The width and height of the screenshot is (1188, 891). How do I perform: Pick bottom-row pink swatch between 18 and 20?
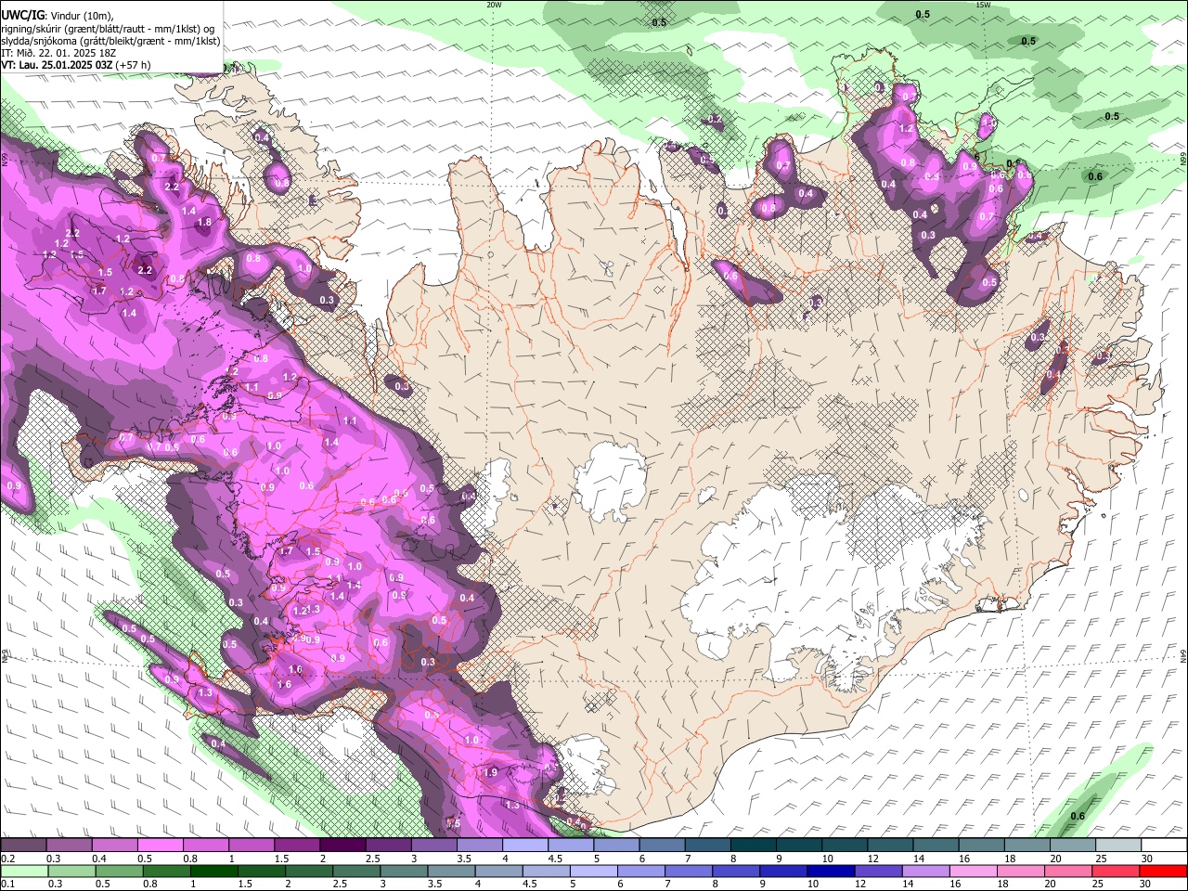pyautogui.click(x=1020, y=871)
